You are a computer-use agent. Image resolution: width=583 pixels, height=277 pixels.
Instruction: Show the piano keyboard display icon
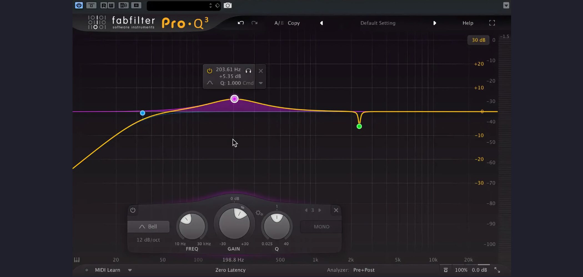[x=77, y=260]
